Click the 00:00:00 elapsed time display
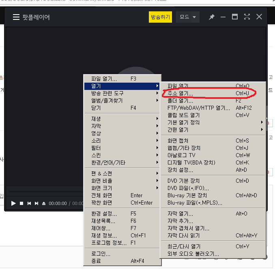Viewport: 275px width, 271px height. tap(58, 203)
